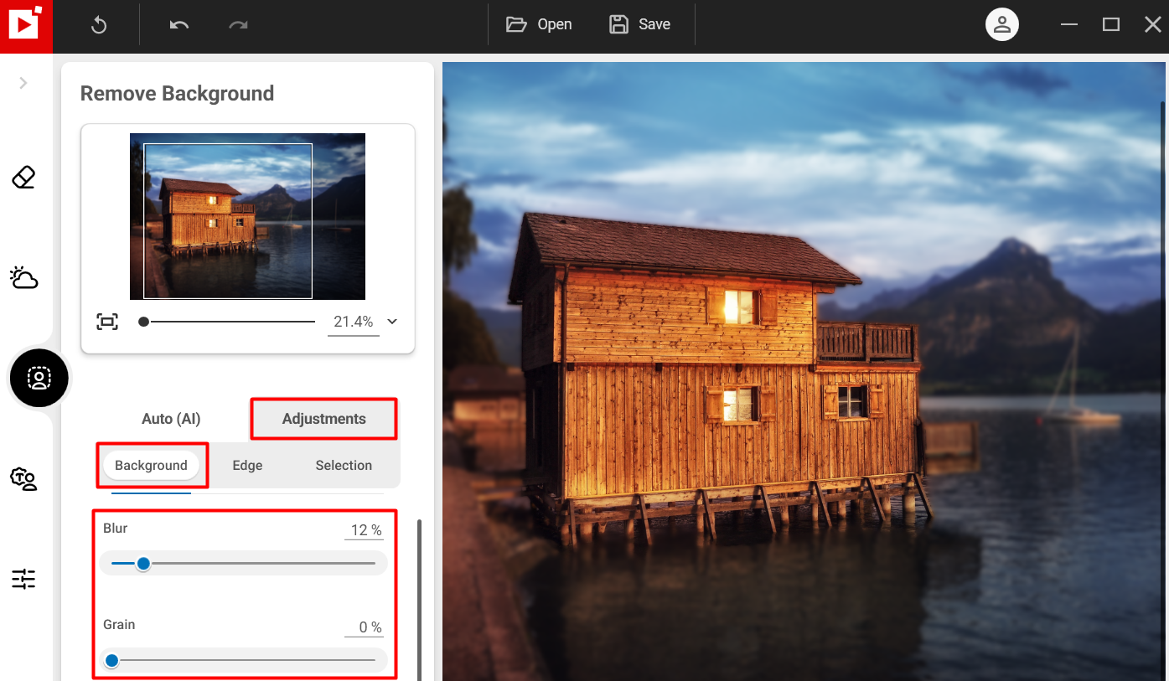1169x681 pixels.
Task: Click the Grain 0 % value field
Action: [x=365, y=627]
